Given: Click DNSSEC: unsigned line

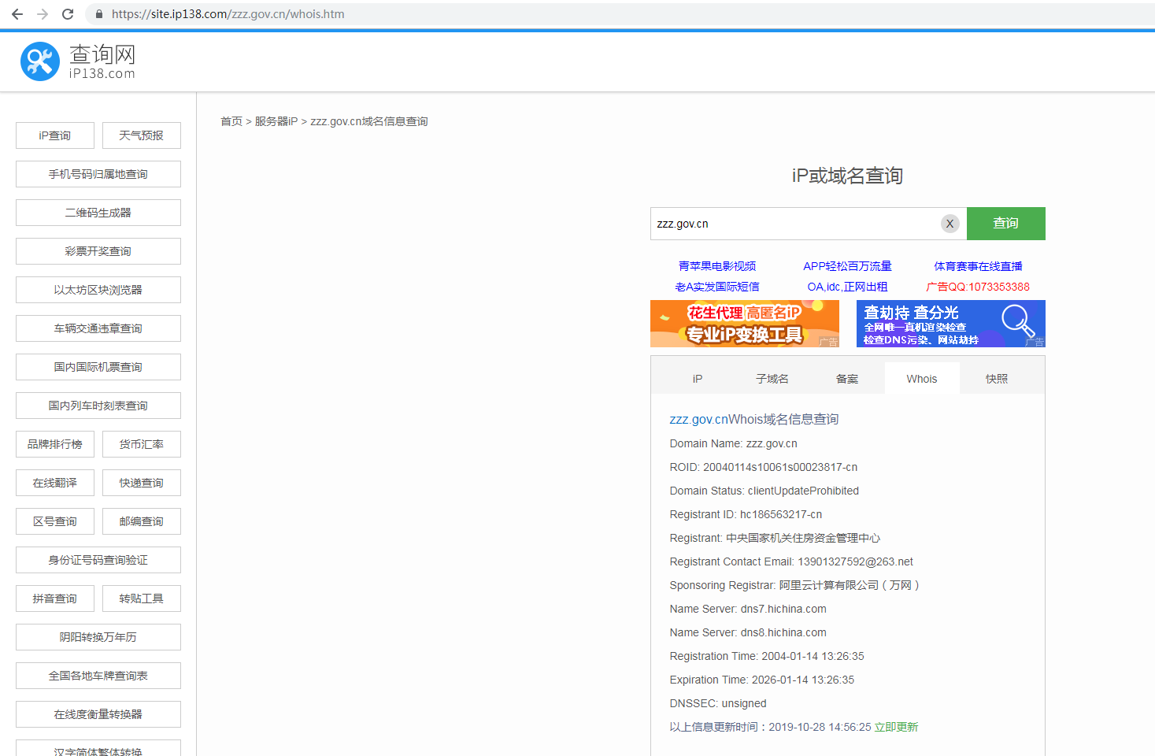Looking at the screenshot, I should pos(718,703).
